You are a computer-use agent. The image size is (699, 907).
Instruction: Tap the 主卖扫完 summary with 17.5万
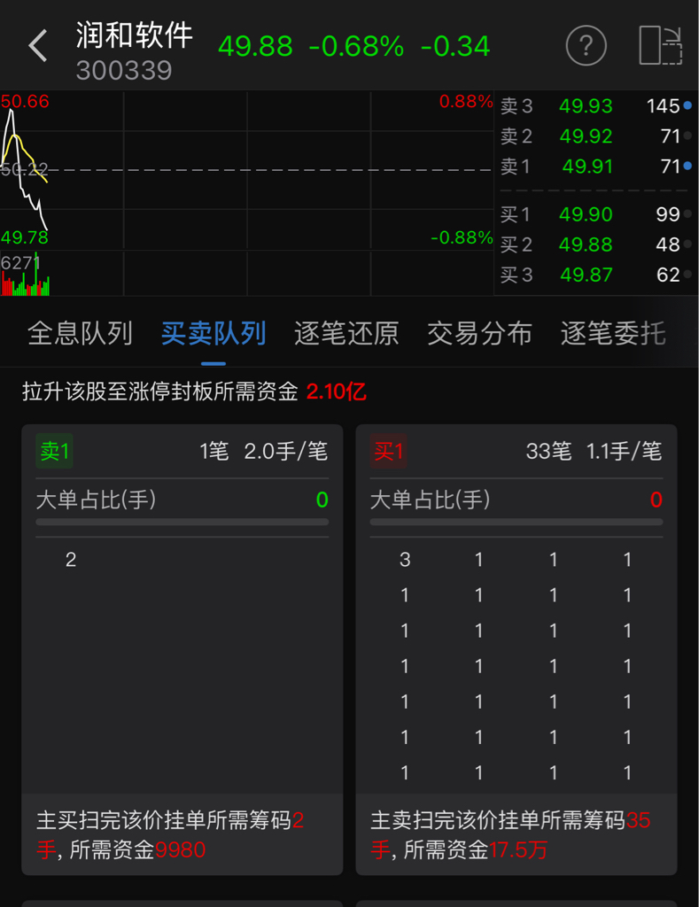(516, 834)
